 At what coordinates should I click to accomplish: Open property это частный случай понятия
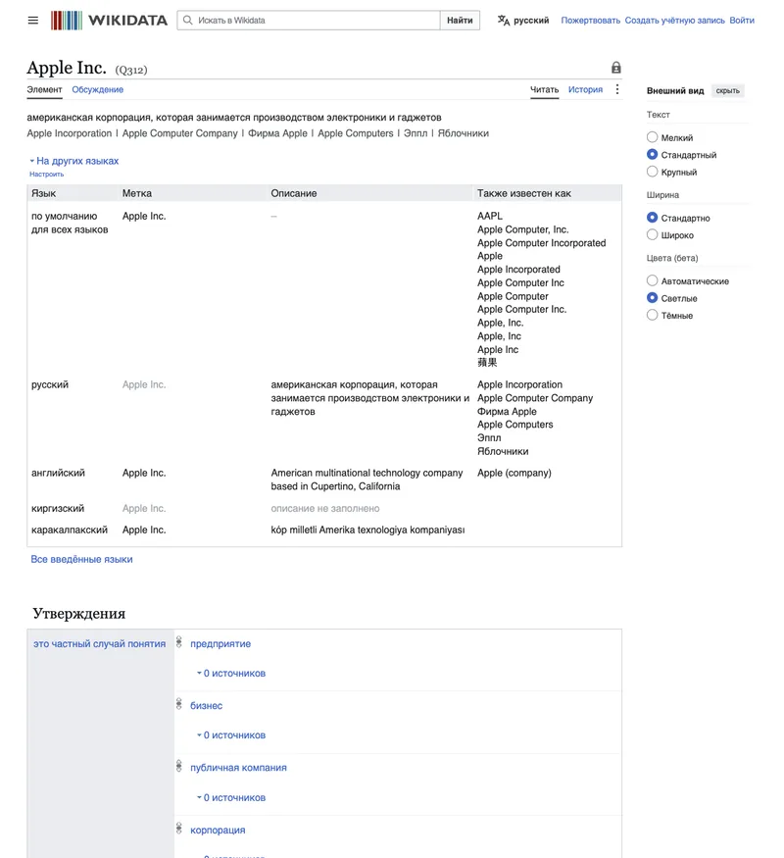(100, 643)
